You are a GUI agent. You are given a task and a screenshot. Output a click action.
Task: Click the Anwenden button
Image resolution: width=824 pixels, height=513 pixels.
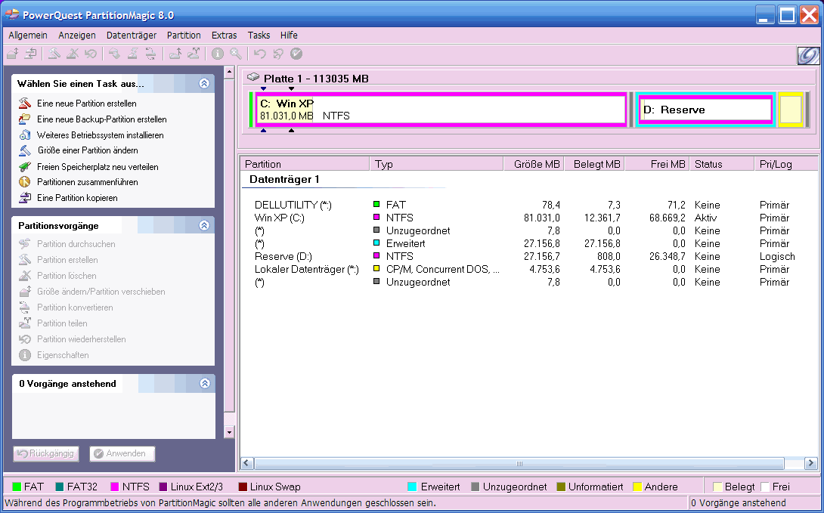122,453
